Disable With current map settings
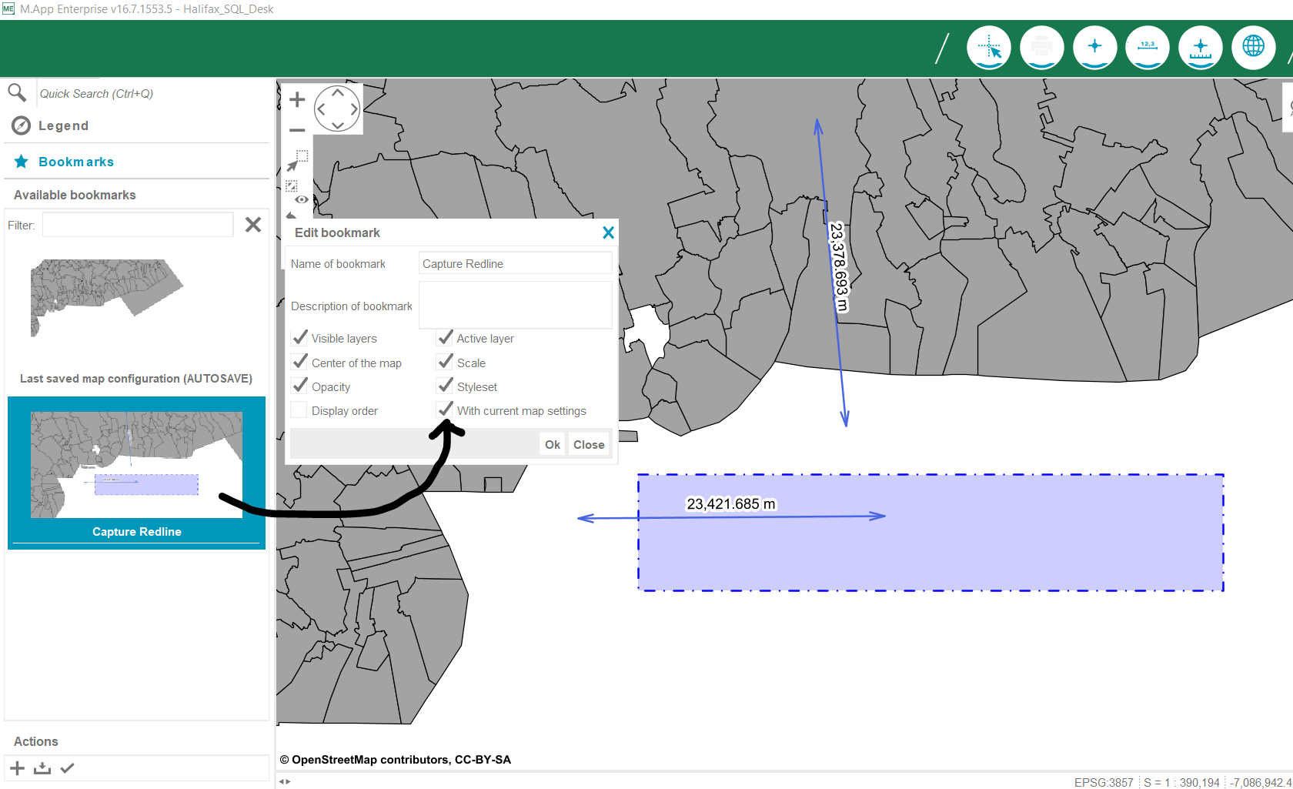The image size is (1293, 789). (x=445, y=410)
